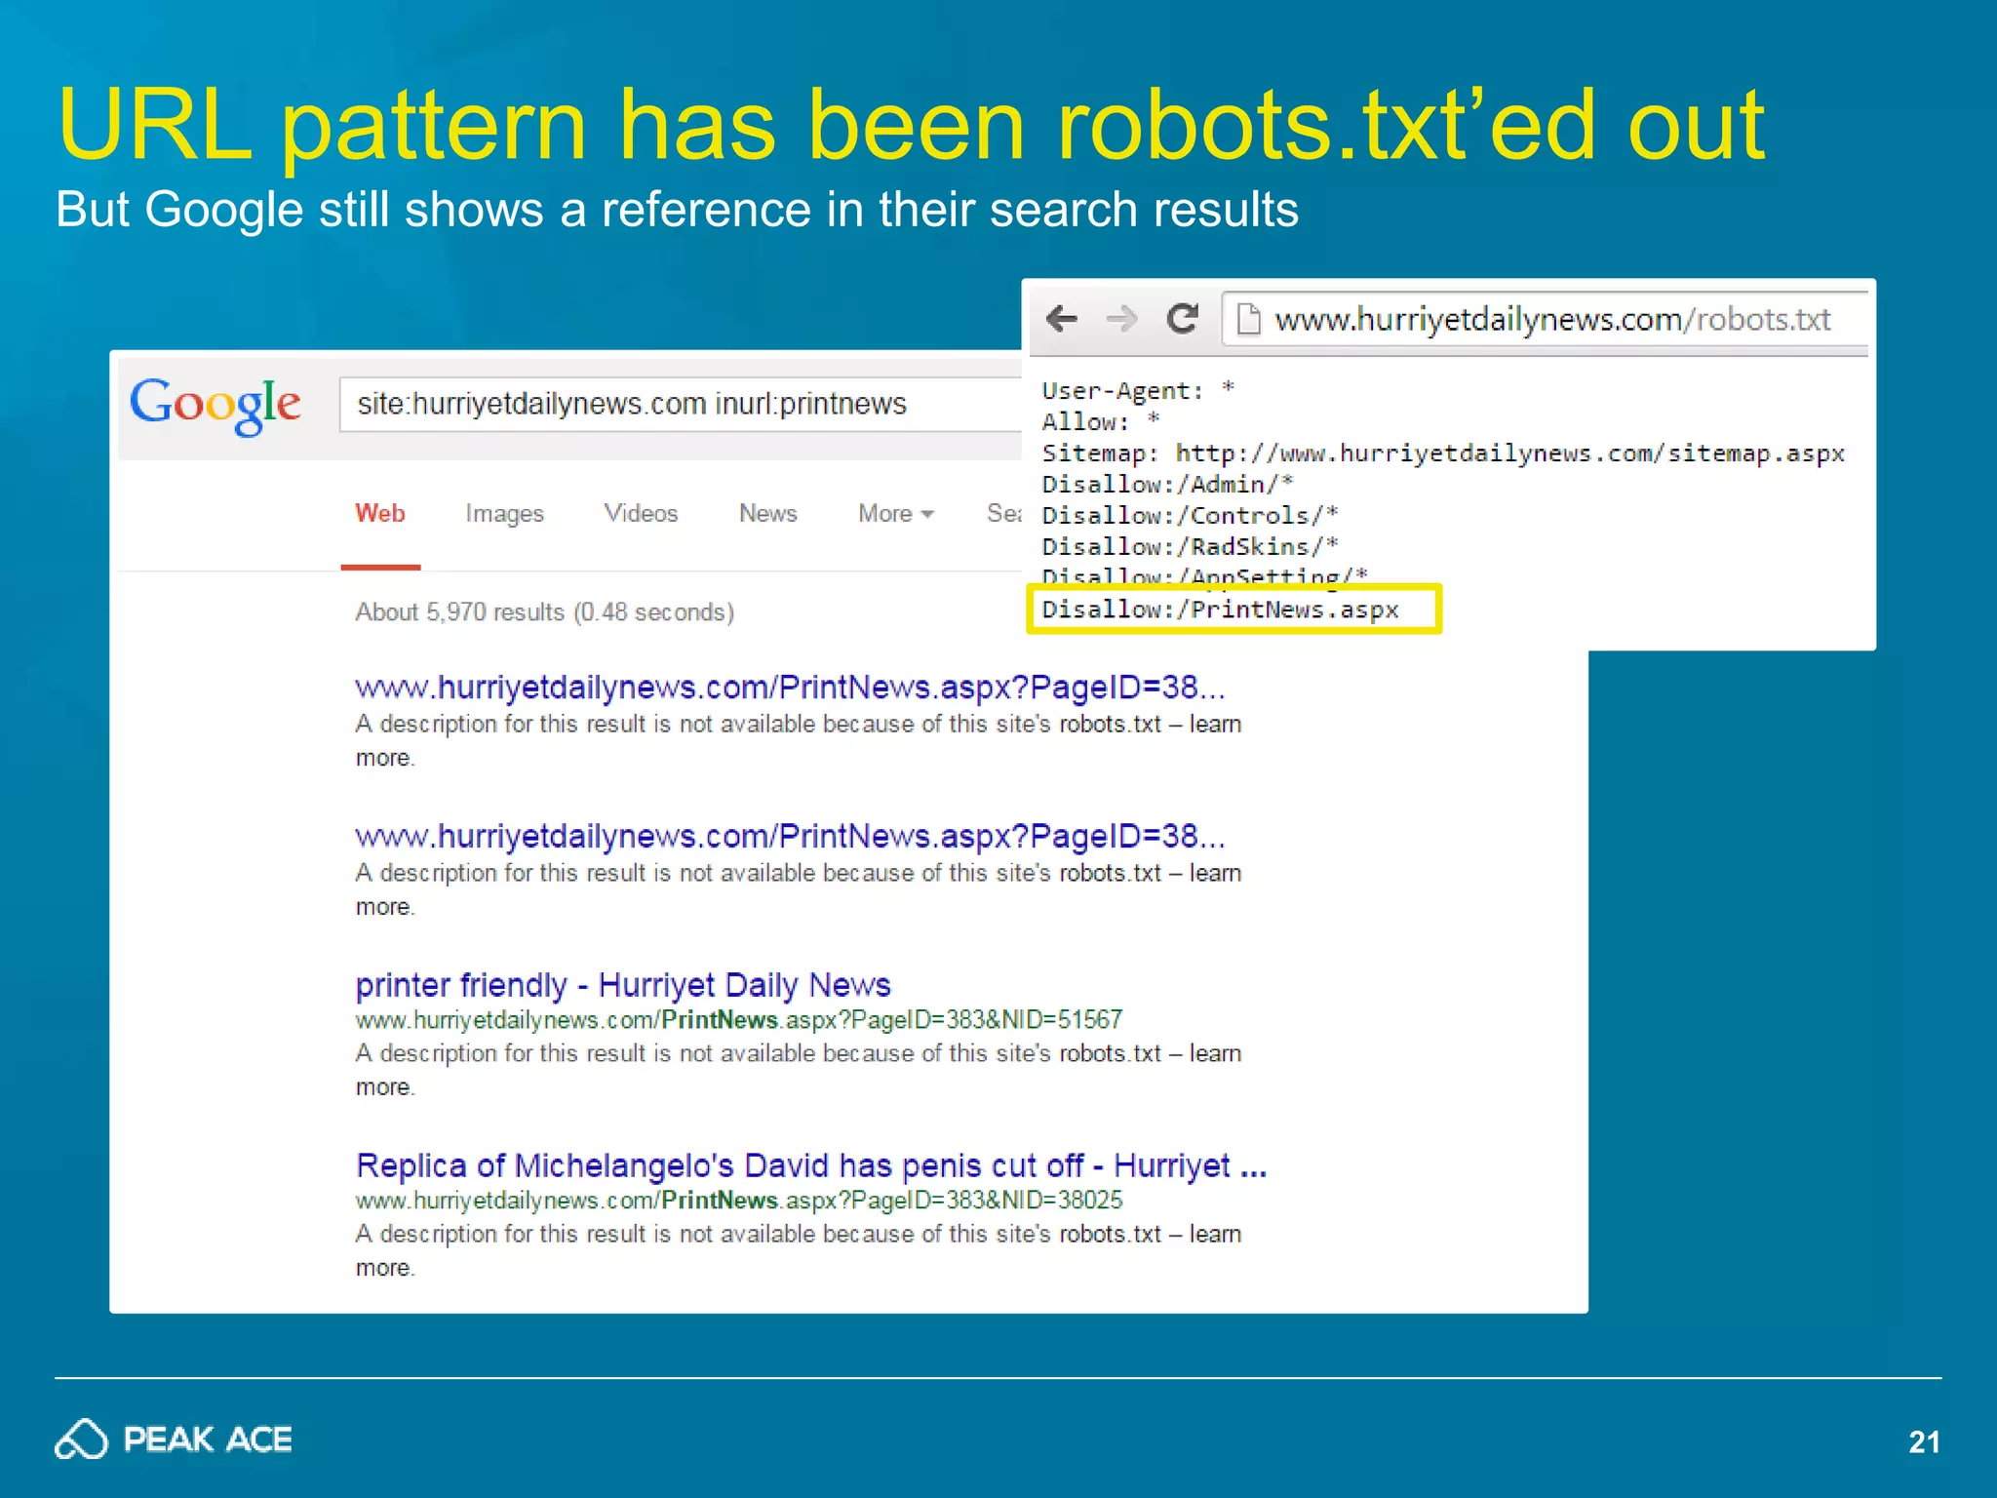Select the Web search tab
Viewport: 1997px width, 1498px height.
tap(380, 513)
